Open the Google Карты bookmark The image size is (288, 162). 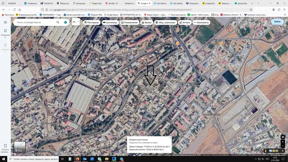(x=111, y=15)
